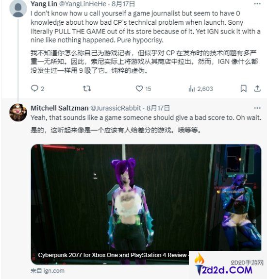This screenshot has width=267, height=279.
Task: Visit @YangLinHeHe handle profile
Action: click(83, 4)
